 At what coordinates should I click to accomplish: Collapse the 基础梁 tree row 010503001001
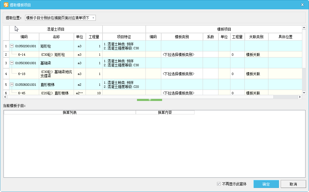coord(12,63)
